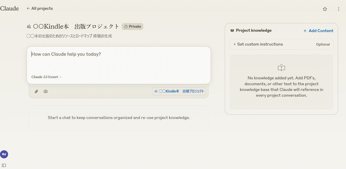Click the open book icon in knowledge area
The height and width of the screenshot is (169, 346).
pos(281,68)
